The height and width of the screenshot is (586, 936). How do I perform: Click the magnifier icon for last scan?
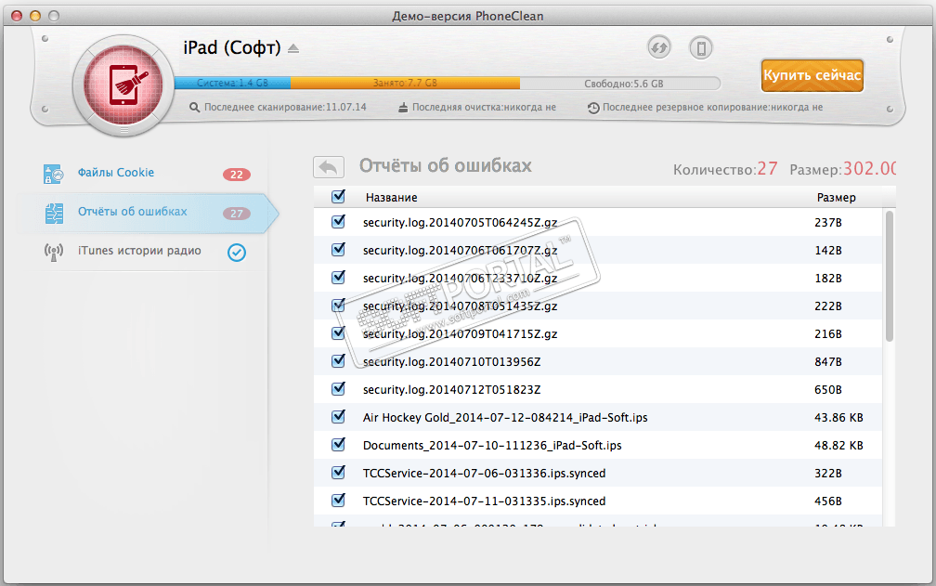pyautogui.click(x=194, y=108)
